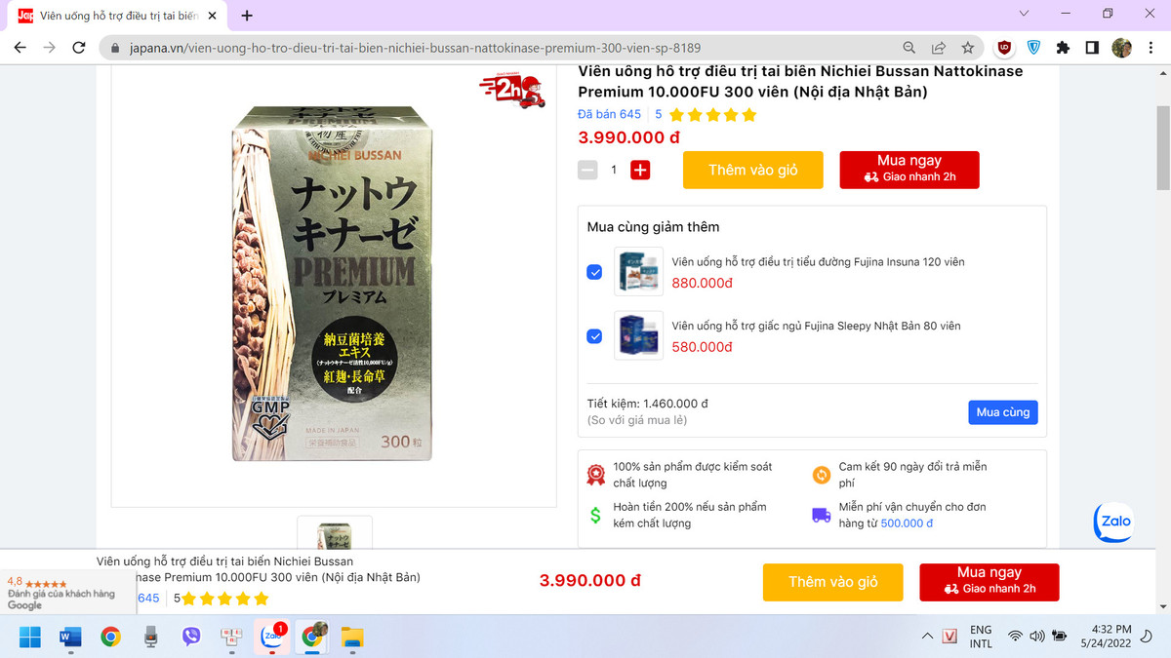Click the blue Mua cùng button
Screen dimensions: 1171x658
click(x=1003, y=412)
